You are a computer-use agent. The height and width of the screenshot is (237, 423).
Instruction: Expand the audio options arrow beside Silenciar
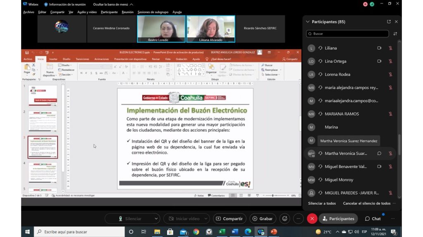coord(156,219)
